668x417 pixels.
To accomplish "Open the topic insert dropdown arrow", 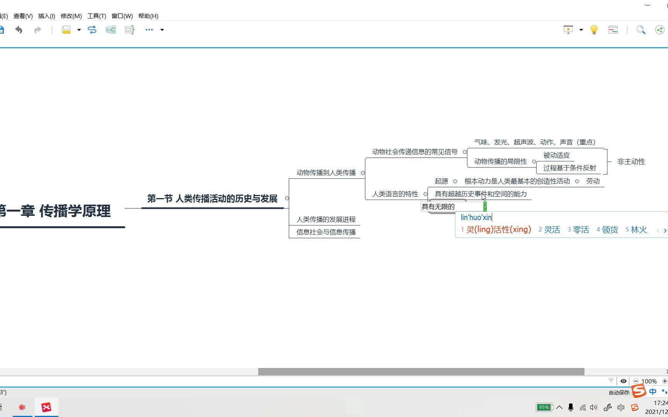I will [79, 30].
